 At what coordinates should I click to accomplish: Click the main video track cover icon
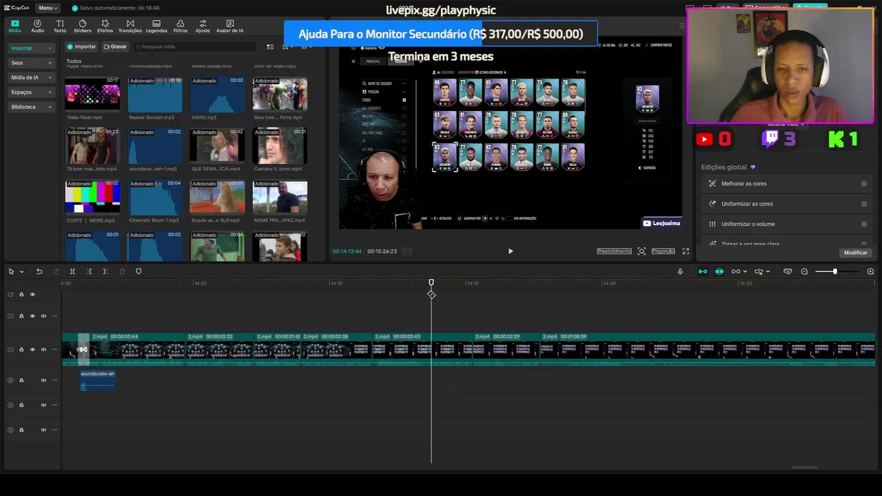[10, 350]
